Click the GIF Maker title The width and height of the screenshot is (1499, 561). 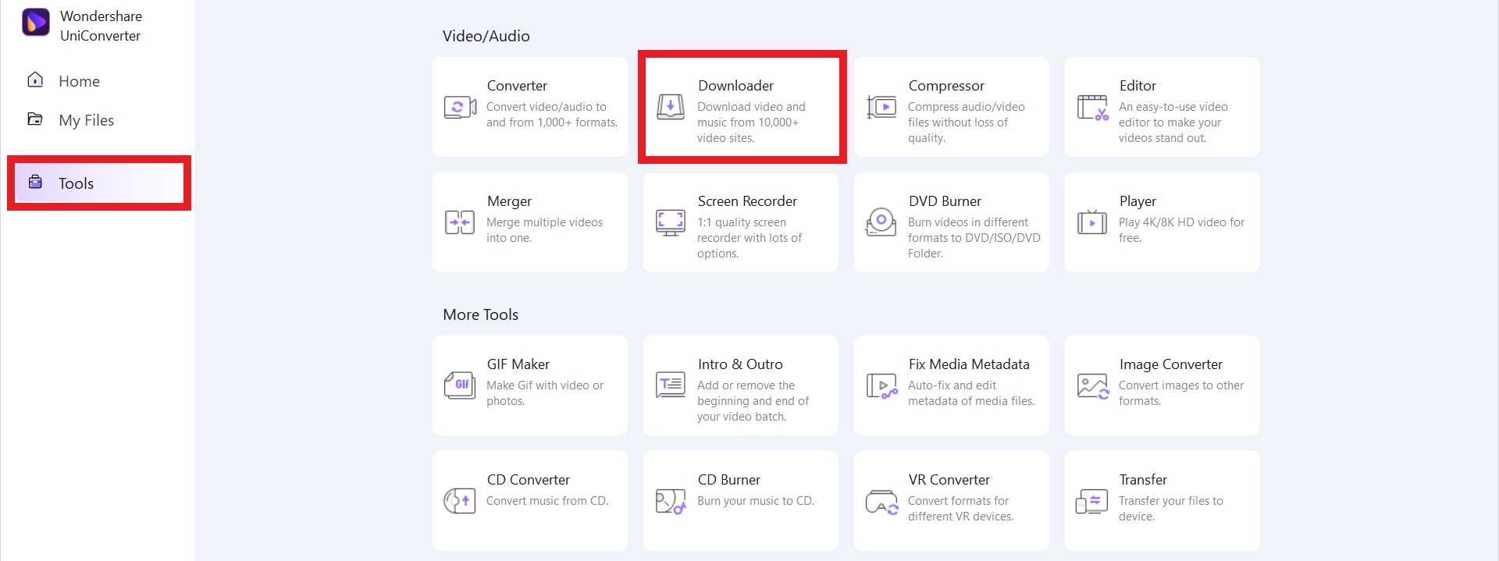coord(518,364)
